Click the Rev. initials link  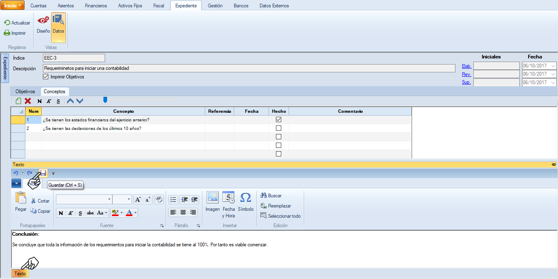click(466, 74)
